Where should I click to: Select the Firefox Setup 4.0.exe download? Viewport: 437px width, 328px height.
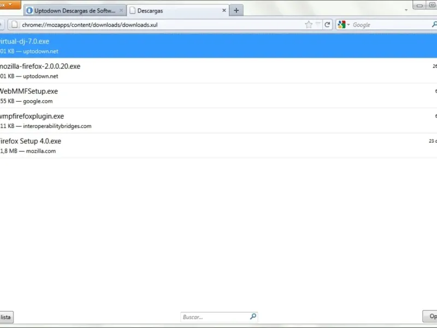pyautogui.click(x=218, y=145)
